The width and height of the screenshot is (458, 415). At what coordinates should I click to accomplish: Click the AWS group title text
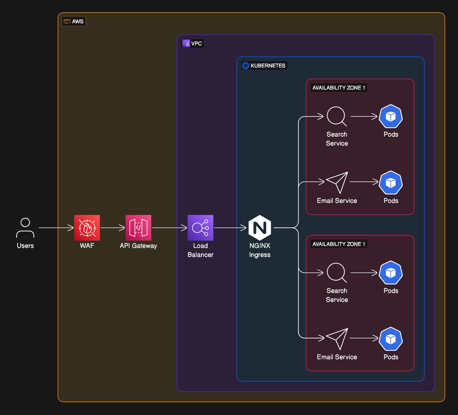coord(78,21)
